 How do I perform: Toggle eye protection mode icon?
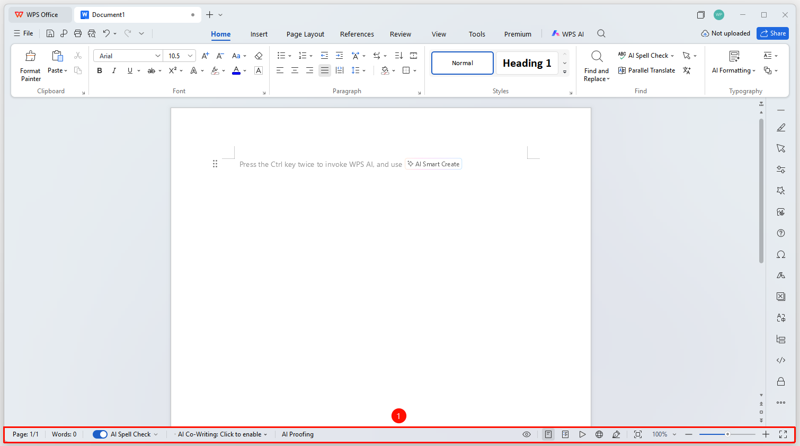[527, 434]
